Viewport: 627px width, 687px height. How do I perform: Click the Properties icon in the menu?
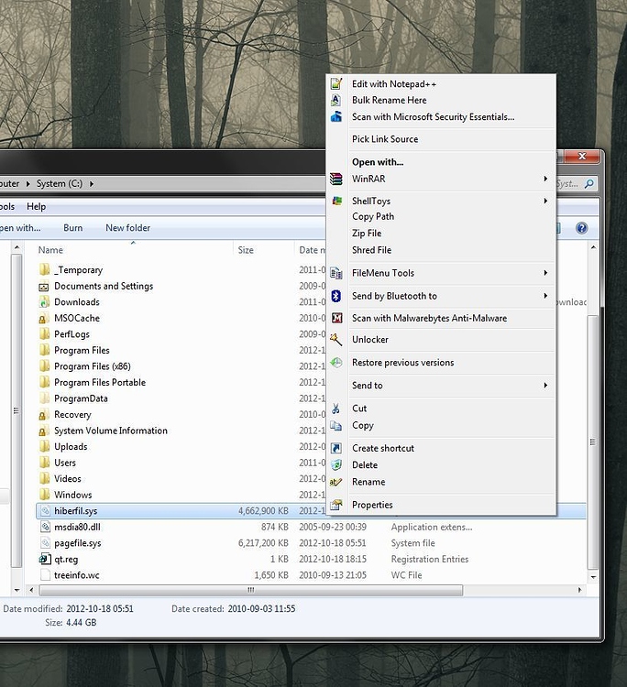pyautogui.click(x=336, y=505)
